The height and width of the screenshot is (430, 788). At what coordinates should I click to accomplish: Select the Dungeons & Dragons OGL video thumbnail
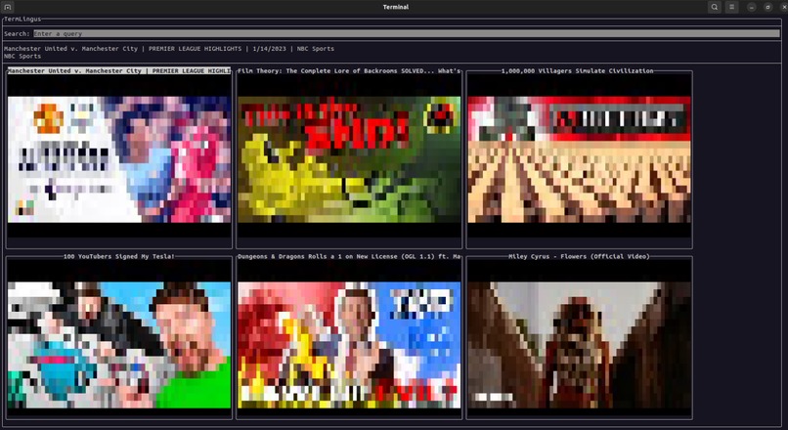point(349,345)
